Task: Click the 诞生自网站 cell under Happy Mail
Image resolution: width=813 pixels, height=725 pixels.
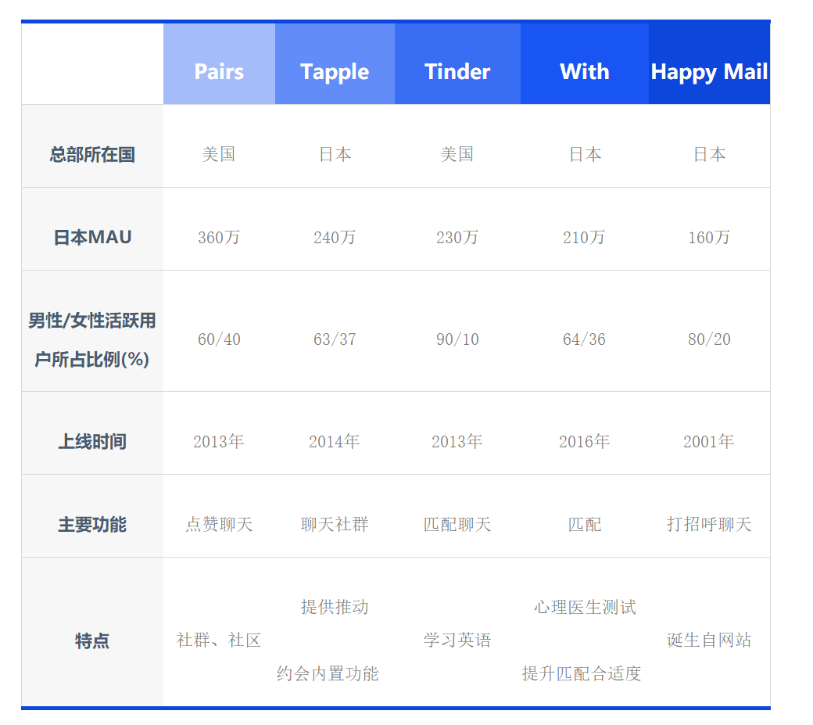Action: coord(709,641)
